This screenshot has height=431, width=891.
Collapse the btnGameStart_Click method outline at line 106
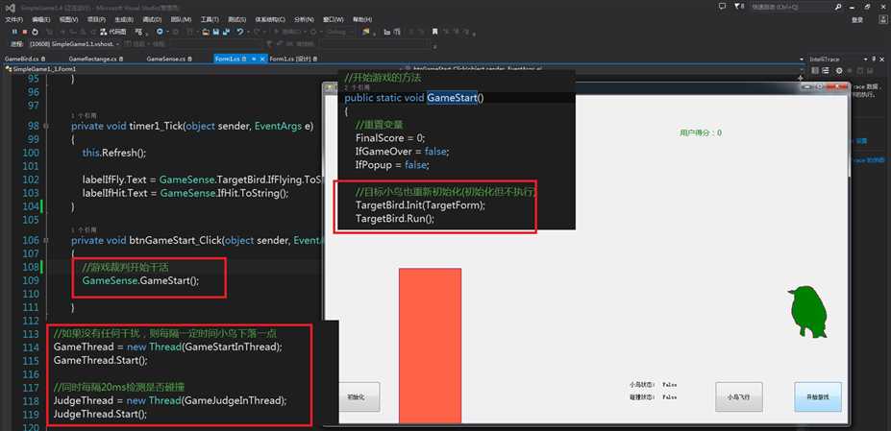pos(46,240)
